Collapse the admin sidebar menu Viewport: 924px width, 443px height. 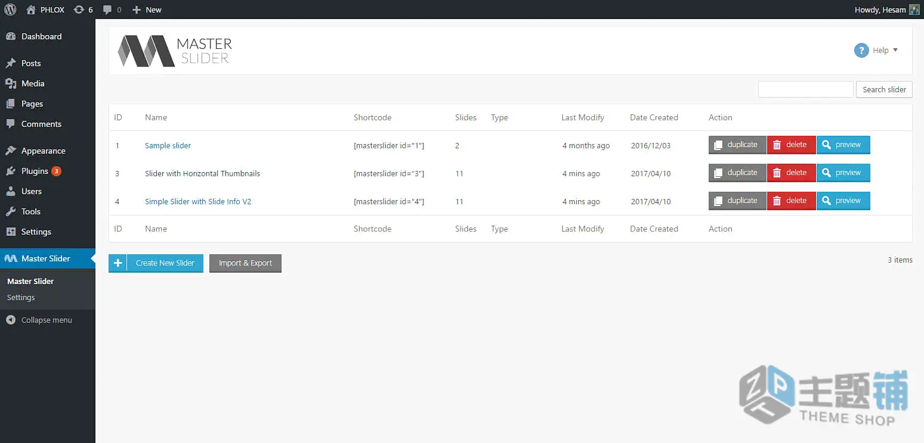pos(39,320)
